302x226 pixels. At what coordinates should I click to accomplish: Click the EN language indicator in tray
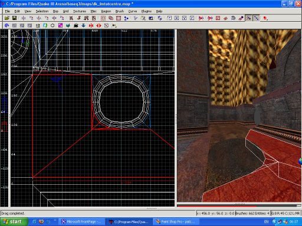(x=266, y=222)
